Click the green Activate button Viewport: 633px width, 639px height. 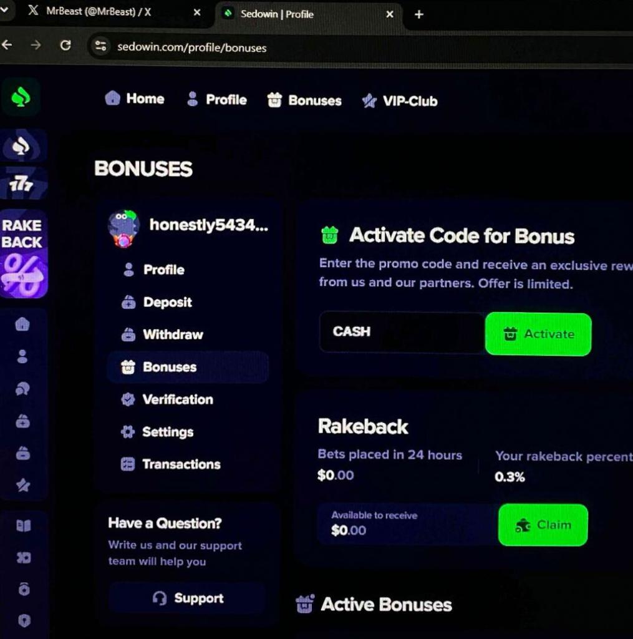click(538, 334)
